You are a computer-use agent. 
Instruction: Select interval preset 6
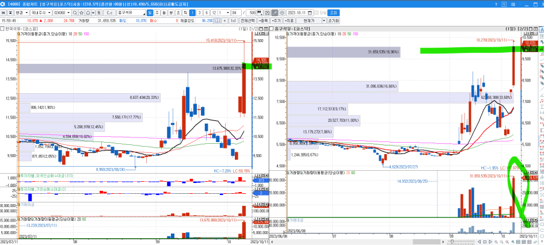207,13
